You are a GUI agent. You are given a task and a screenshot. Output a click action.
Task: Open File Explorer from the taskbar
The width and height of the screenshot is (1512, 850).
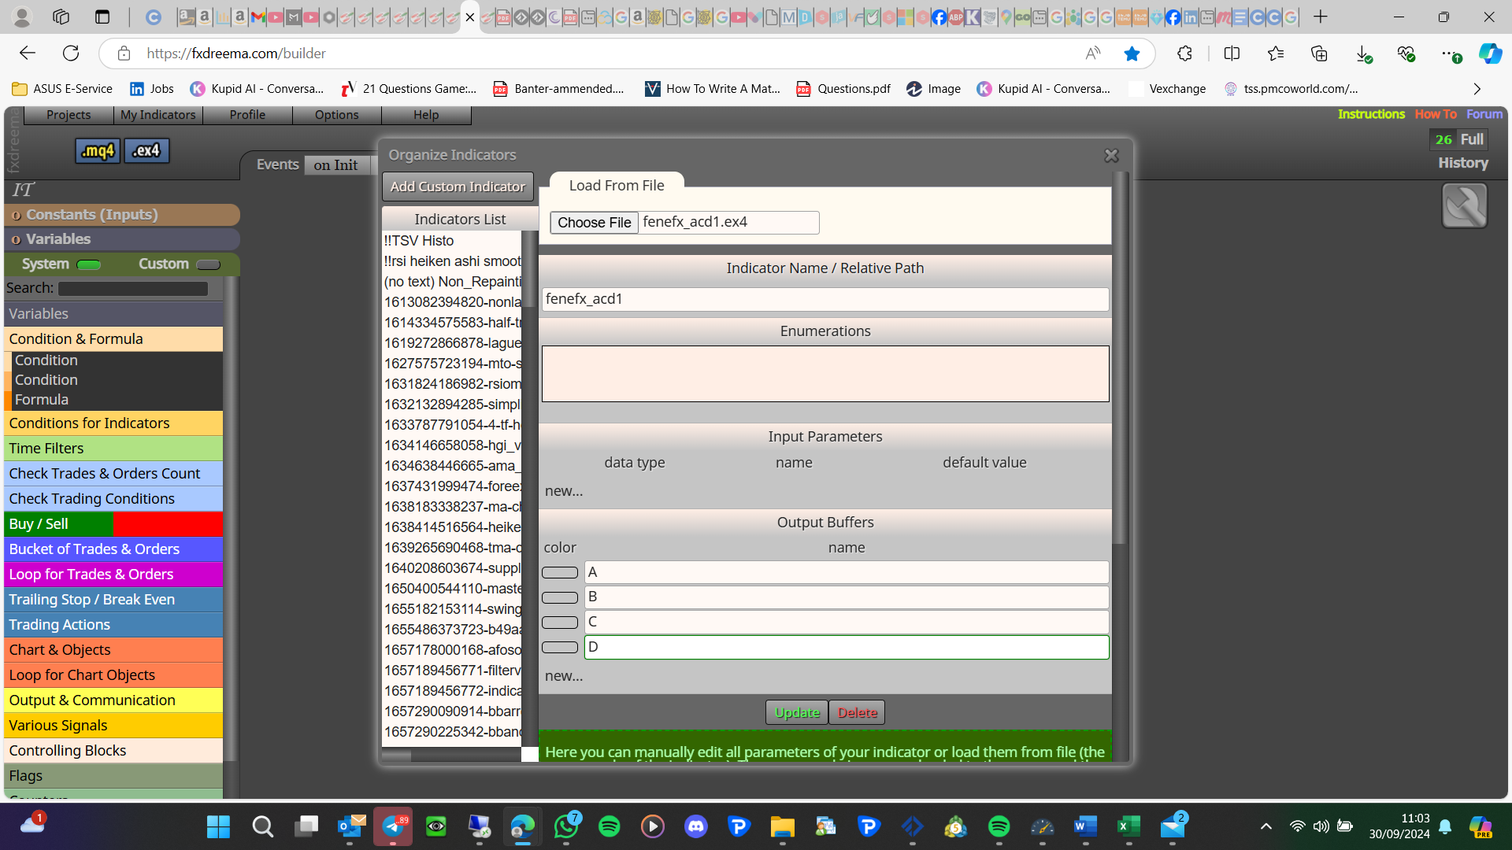tap(782, 826)
